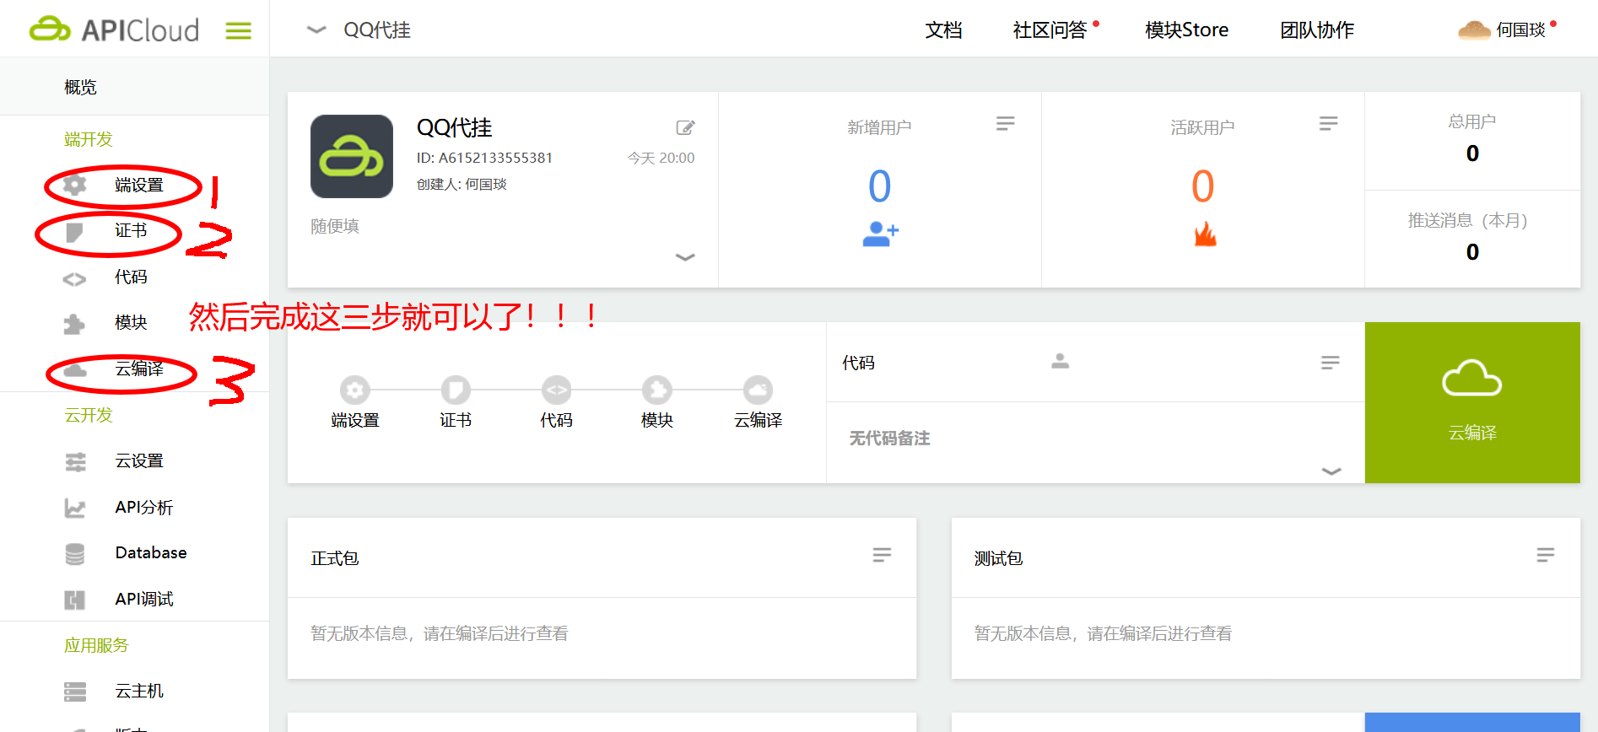Screen dimensions: 1598x732
Task: Click the 证书 step label
Action: point(456,420)
